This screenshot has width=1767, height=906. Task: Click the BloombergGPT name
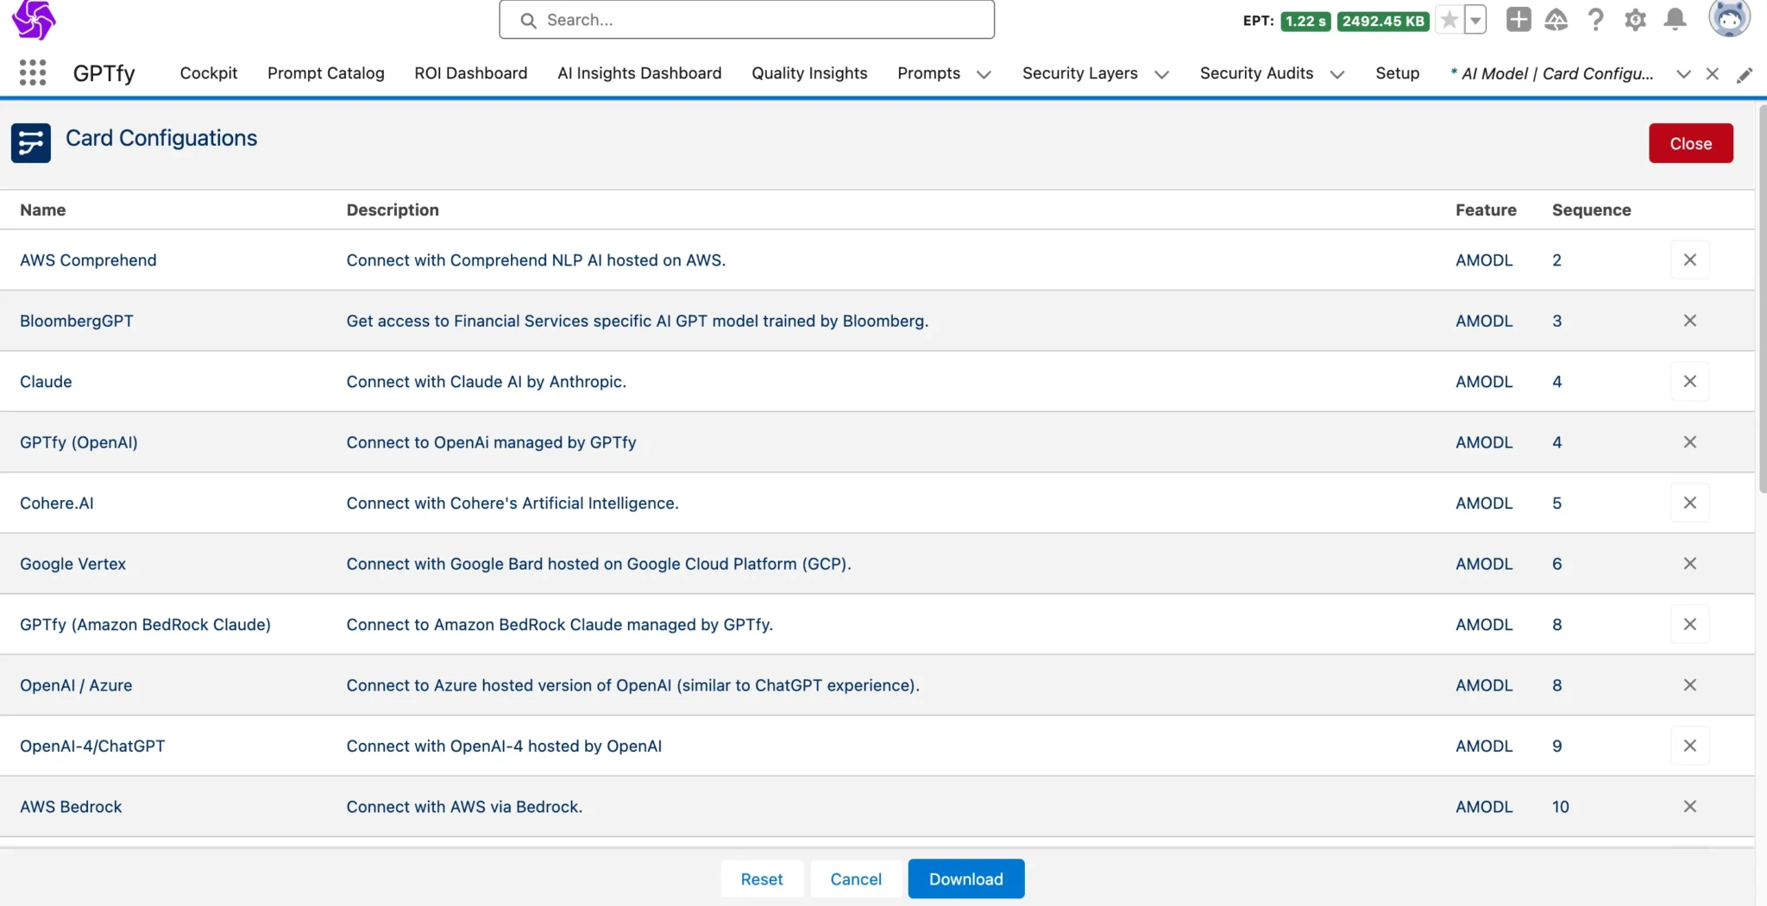pos(77,321)
